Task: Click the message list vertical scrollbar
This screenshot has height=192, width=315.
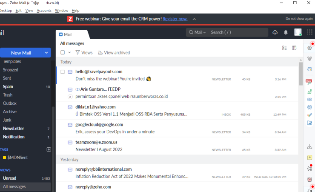Action: [x=301, y=74]
